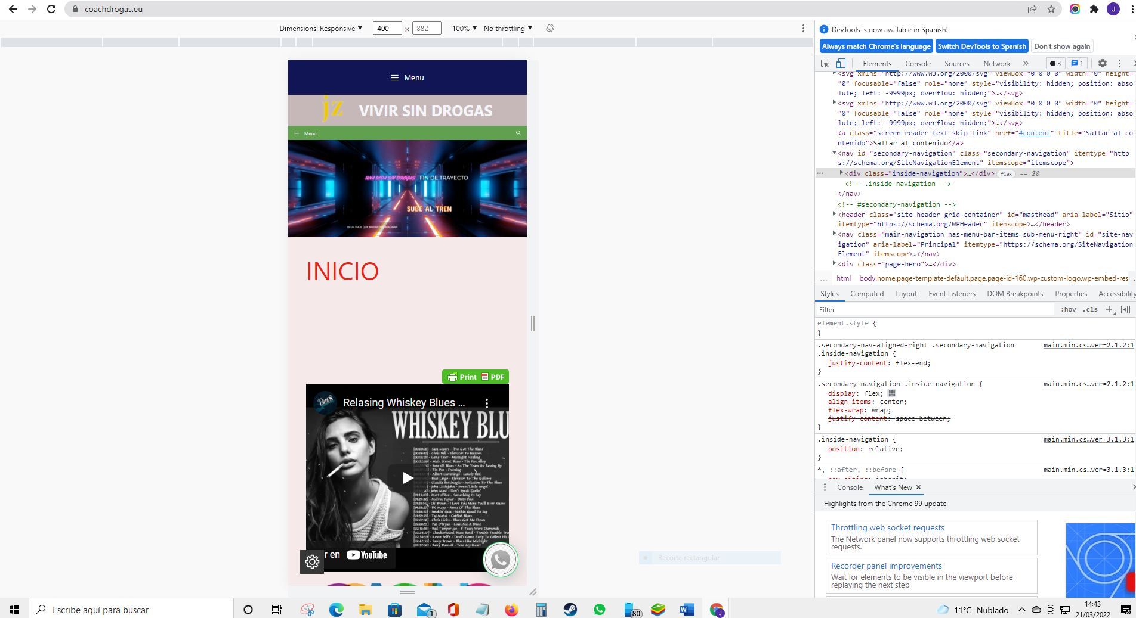1136x618 pixels.
Task: Open the Chrome profile avatar
Action: [x=1113, y=9]
